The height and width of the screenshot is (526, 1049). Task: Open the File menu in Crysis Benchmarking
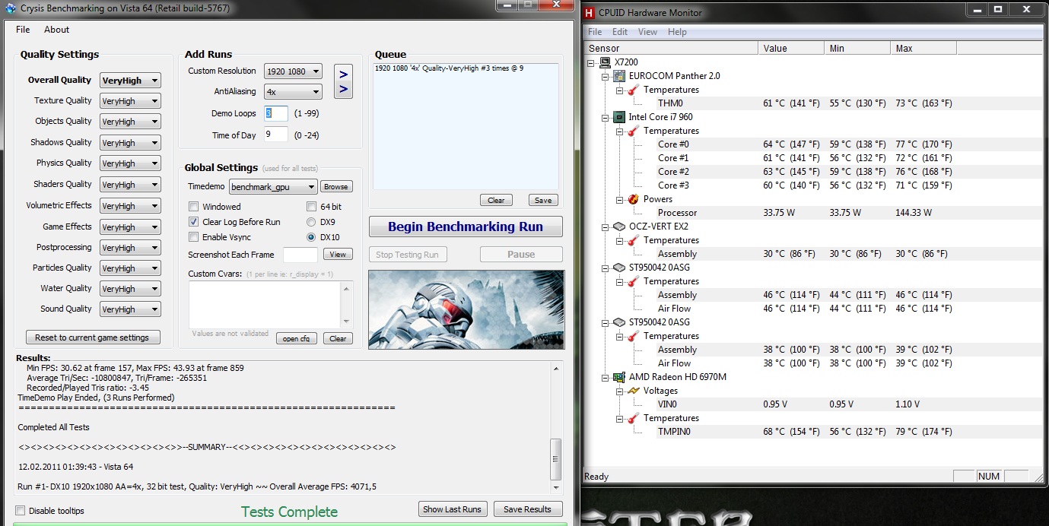click(23, 30)
